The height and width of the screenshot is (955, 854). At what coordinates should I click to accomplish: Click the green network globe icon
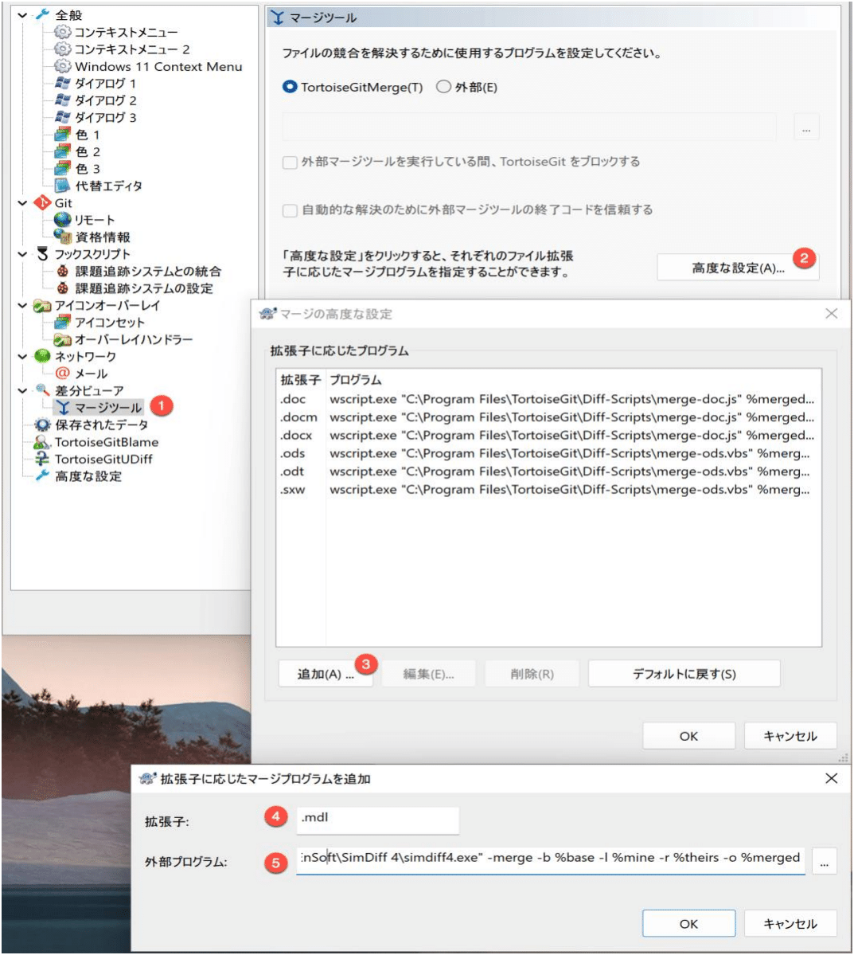(42, 356)
